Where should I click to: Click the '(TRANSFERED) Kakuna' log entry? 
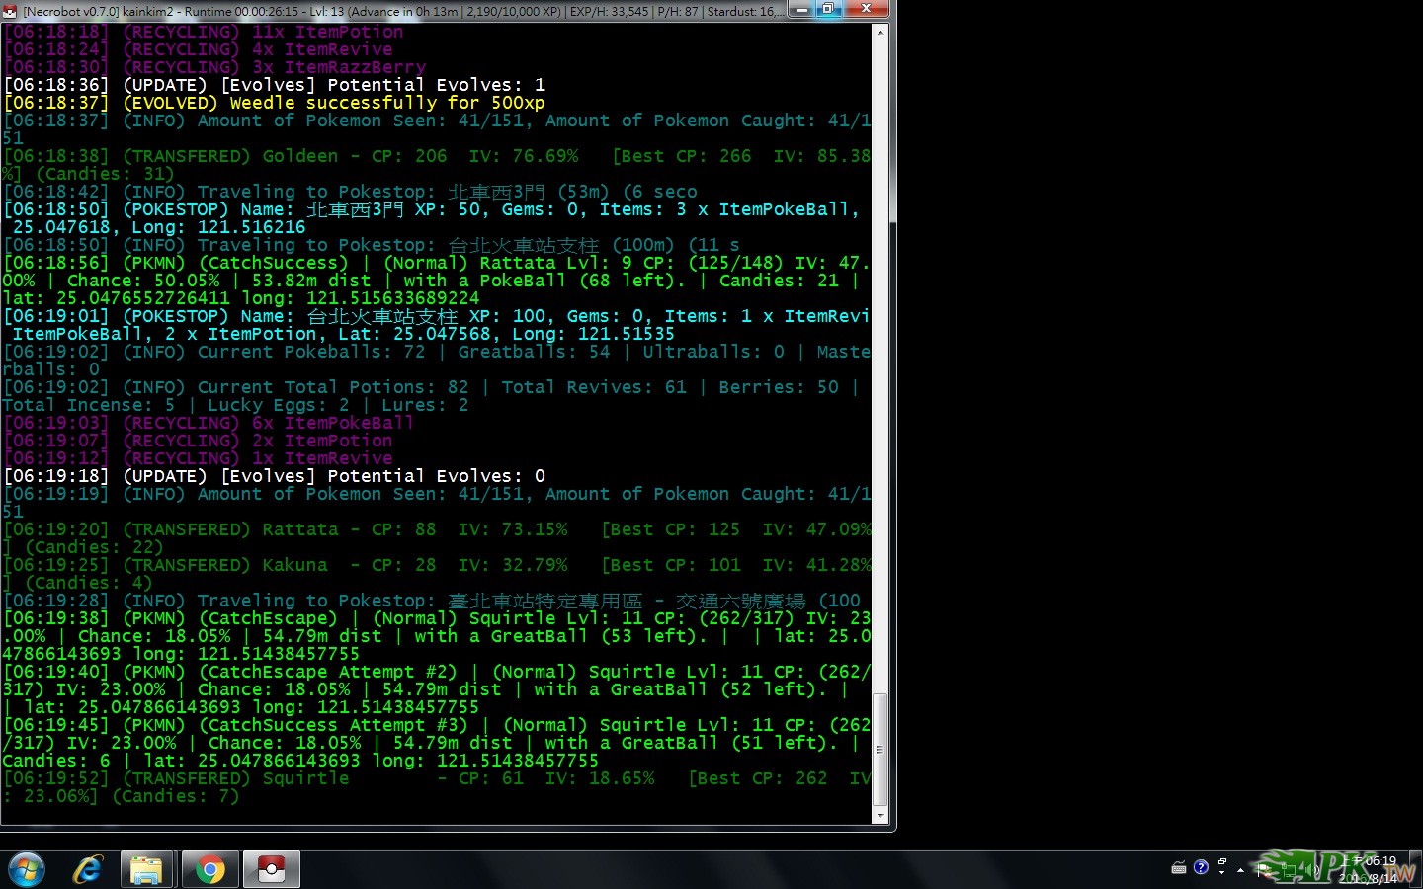(437, 574)
